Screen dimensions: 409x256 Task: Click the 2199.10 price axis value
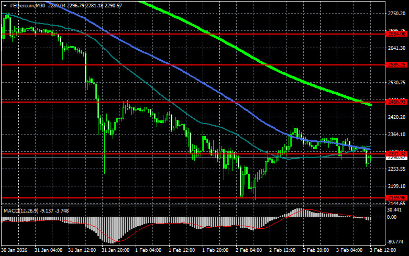point(397,186)
